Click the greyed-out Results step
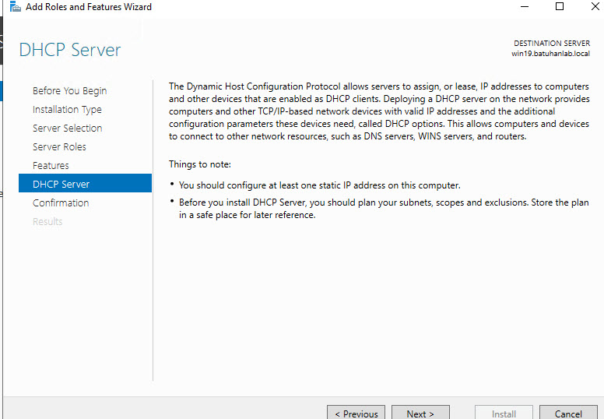The height and width of the screenshot is (419, 604). 47,222
